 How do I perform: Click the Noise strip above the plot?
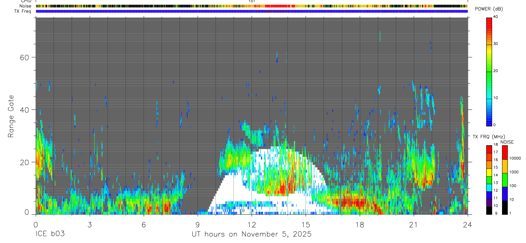(251, 6)
